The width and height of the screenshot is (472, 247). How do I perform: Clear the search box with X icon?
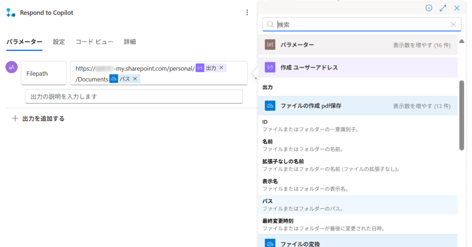453,25
